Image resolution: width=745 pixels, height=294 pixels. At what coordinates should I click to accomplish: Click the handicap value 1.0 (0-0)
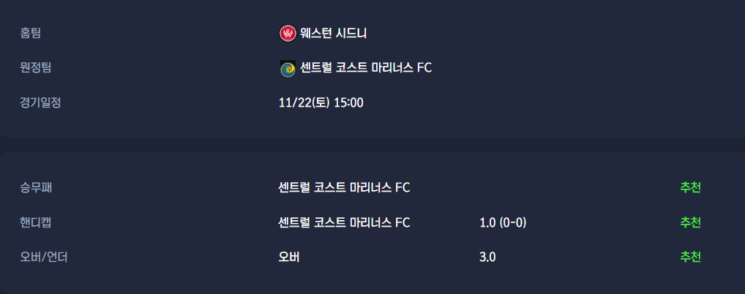[503, 222]
